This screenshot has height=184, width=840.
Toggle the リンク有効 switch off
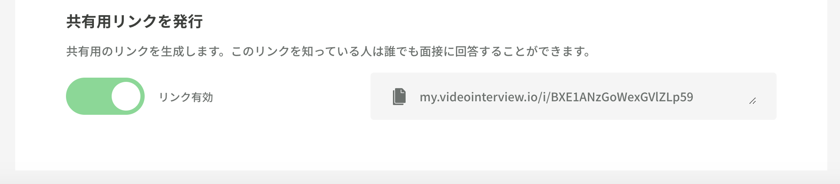[x=105, y=96]
